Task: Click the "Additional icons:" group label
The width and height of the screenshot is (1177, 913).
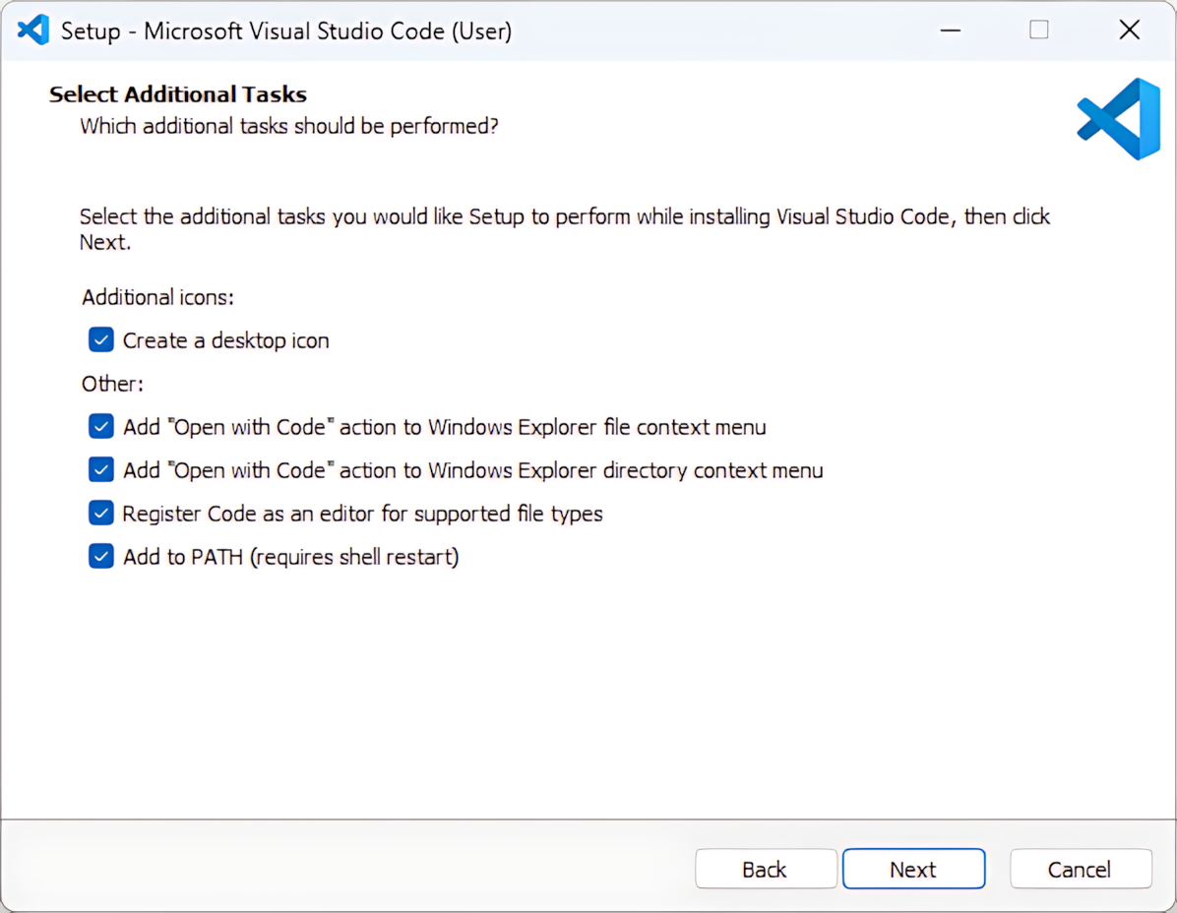Action: [x=157, y=297]
